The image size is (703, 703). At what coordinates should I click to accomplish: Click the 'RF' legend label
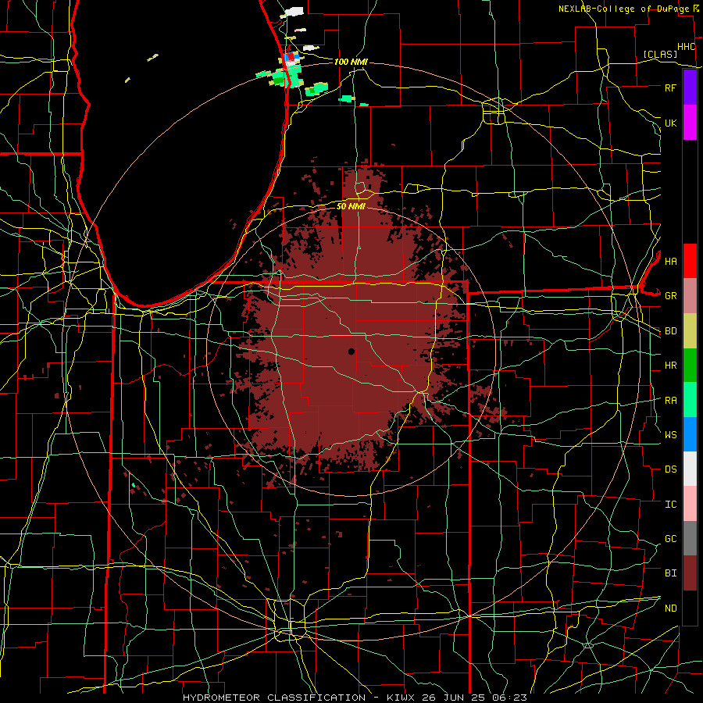(670, 87)
